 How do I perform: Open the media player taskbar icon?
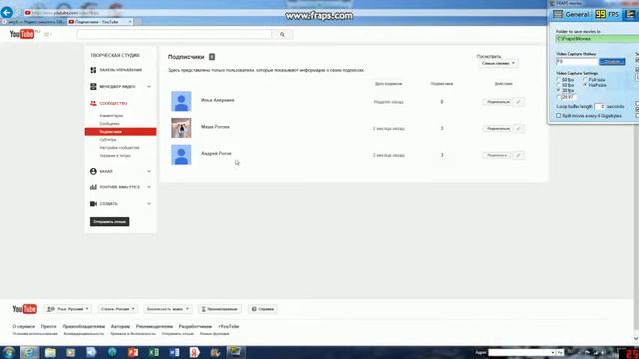[x=71, y=352]
